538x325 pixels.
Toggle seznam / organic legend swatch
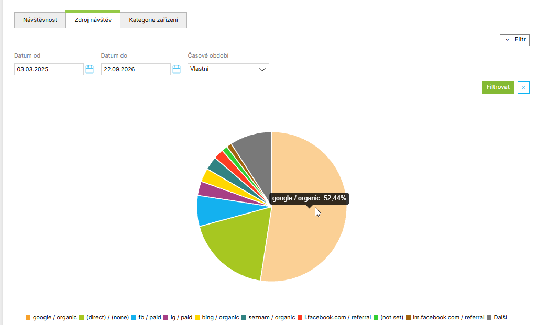click(244, 318)
